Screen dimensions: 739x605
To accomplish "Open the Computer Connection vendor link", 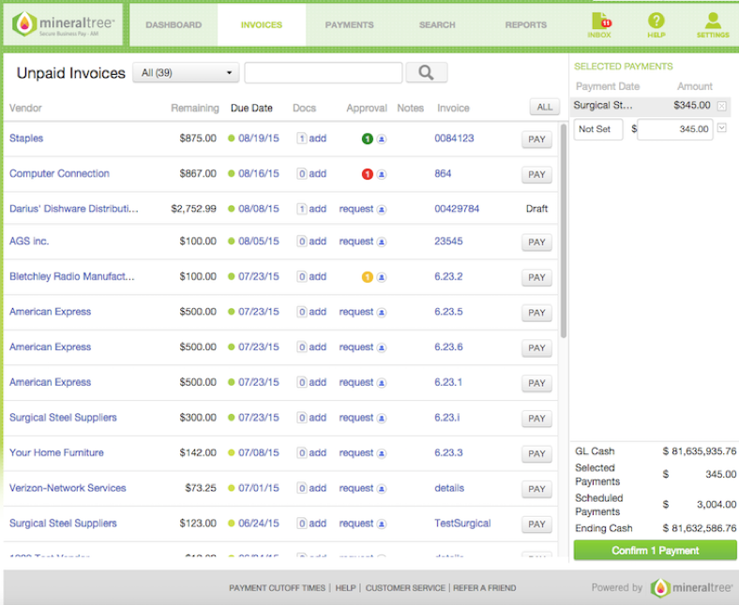I will point(59,174).
